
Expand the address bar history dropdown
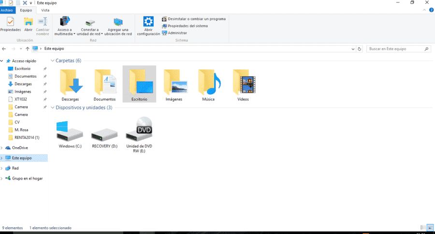pos(353,49)
